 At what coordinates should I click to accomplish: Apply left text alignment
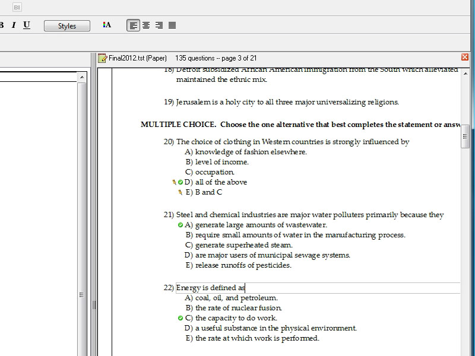[133, 25]
